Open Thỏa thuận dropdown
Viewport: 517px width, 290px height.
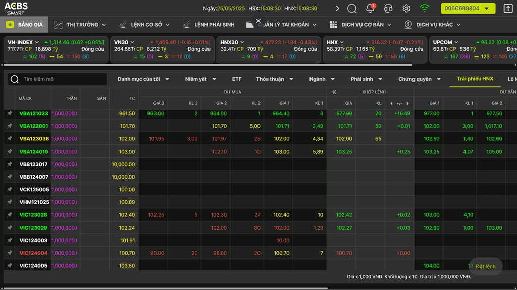[x=275, y=79]
